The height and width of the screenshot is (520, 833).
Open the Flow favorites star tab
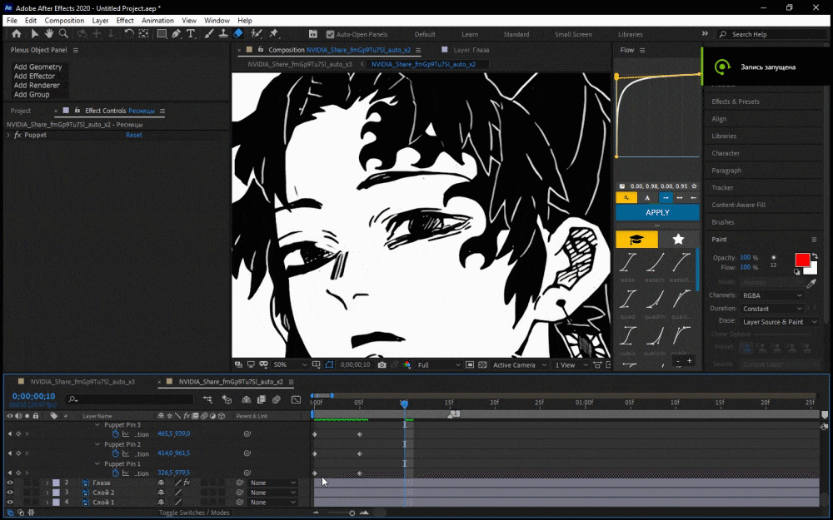click(x=678, y=240)
